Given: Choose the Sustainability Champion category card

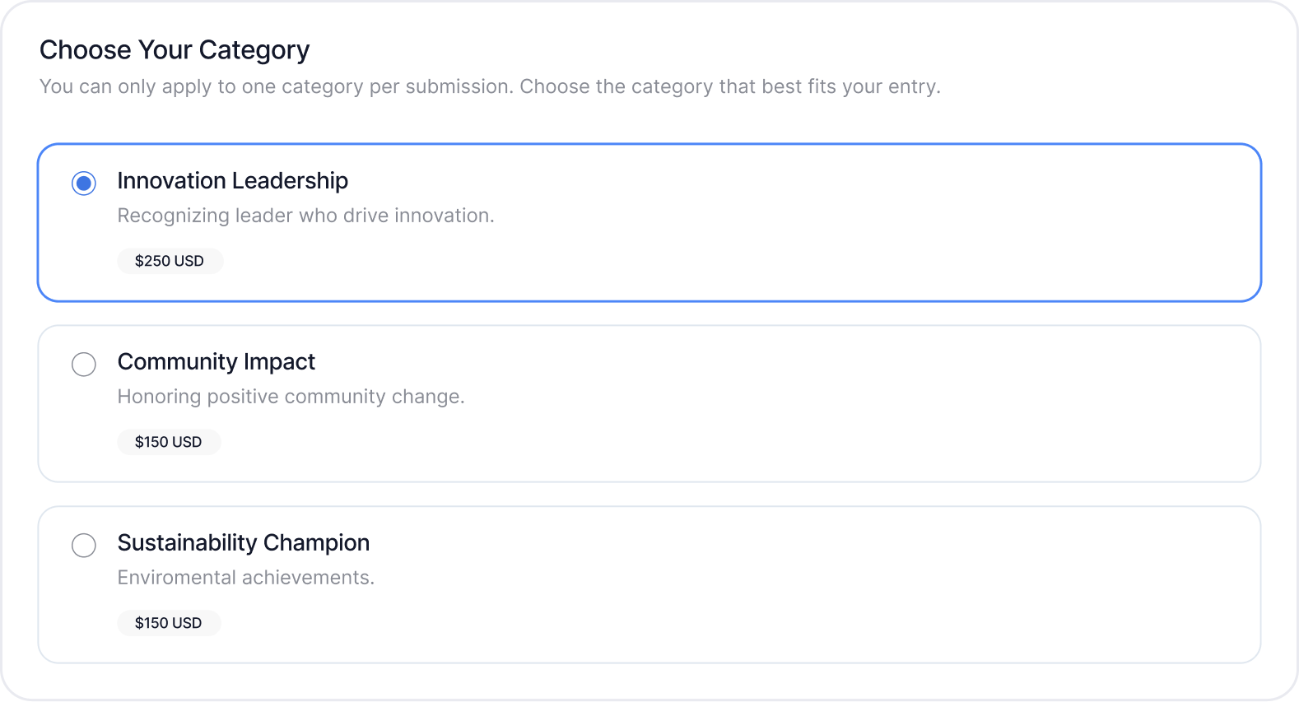Looking at the screenshot, I should (649, 583).
